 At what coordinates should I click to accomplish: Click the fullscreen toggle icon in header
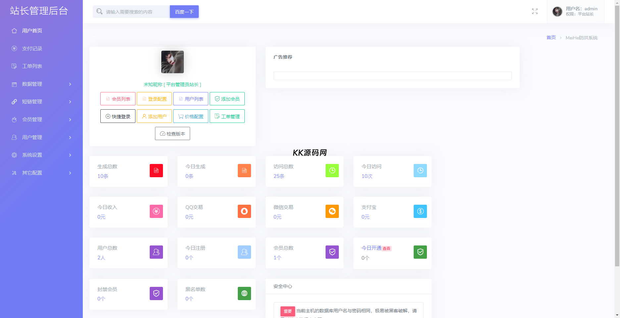click(535, 11)
